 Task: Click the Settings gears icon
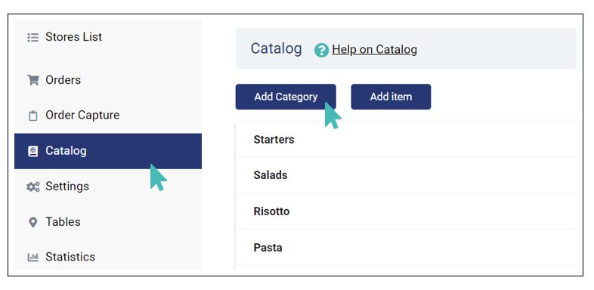point(33,187)
